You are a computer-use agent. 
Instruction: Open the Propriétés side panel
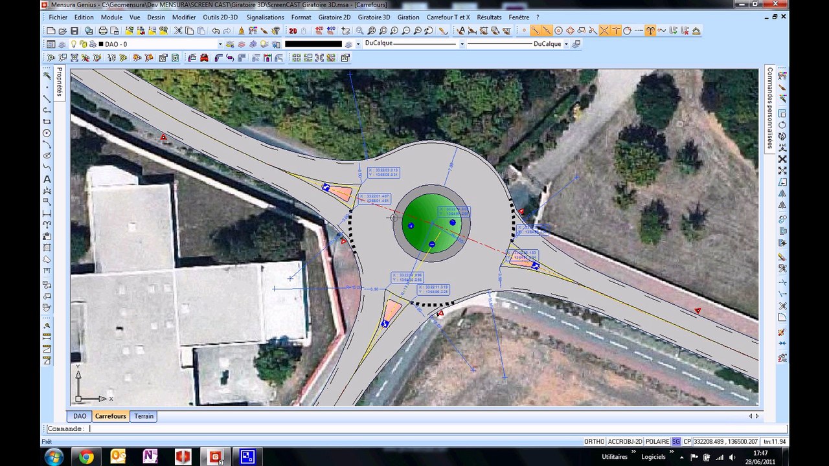point(59,82)
